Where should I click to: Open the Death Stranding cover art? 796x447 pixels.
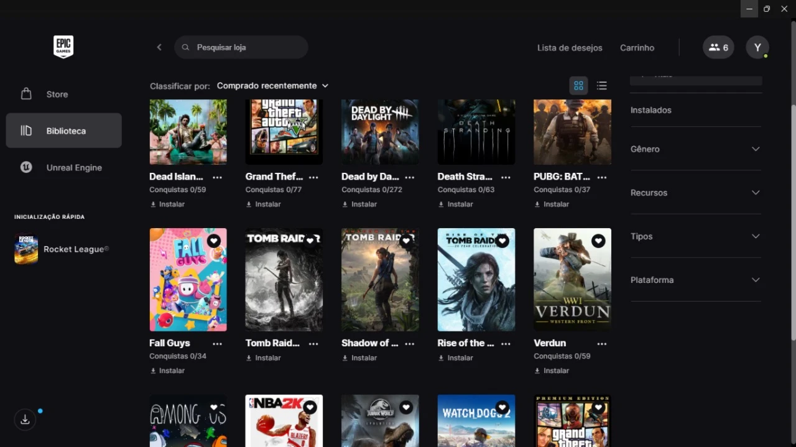pyautogui.click(x=476, y=132)
